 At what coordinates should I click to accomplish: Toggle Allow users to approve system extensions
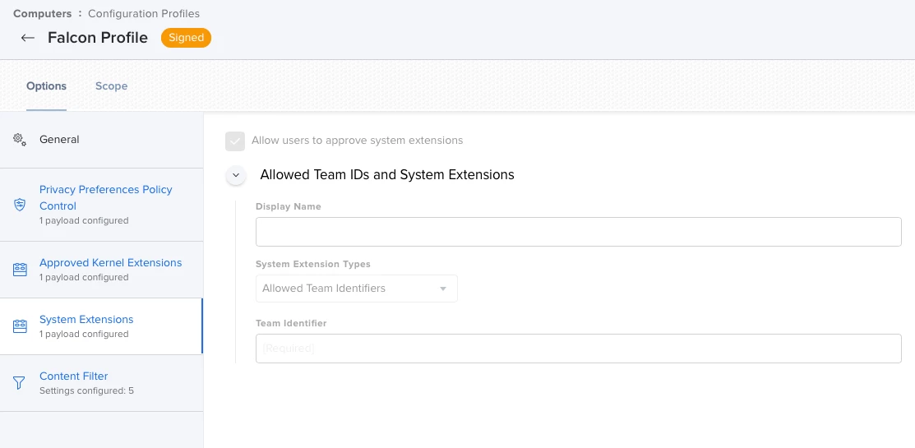click(235, 141)
